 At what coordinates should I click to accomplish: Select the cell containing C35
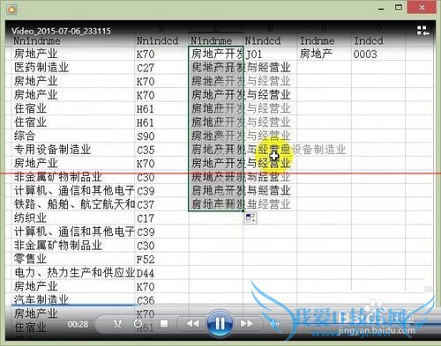click(x=161, y=150)
